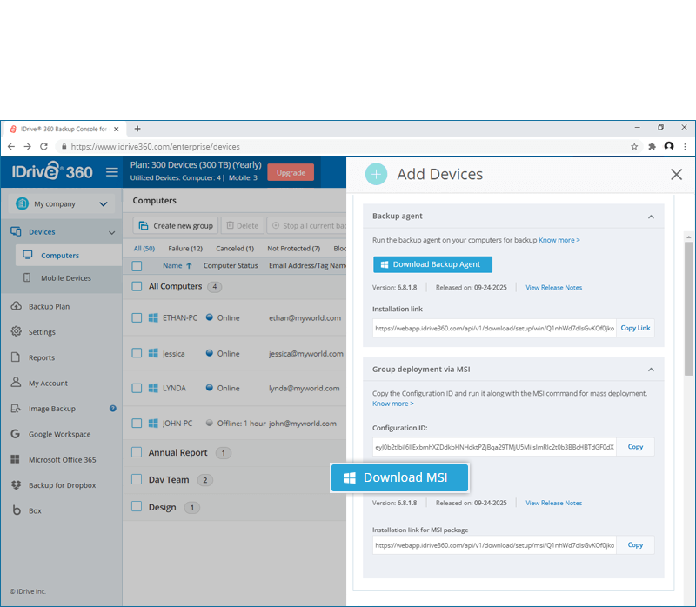Toggle the select-all checkbox in header row
The image size is (696, 607).
click(137, 266)
